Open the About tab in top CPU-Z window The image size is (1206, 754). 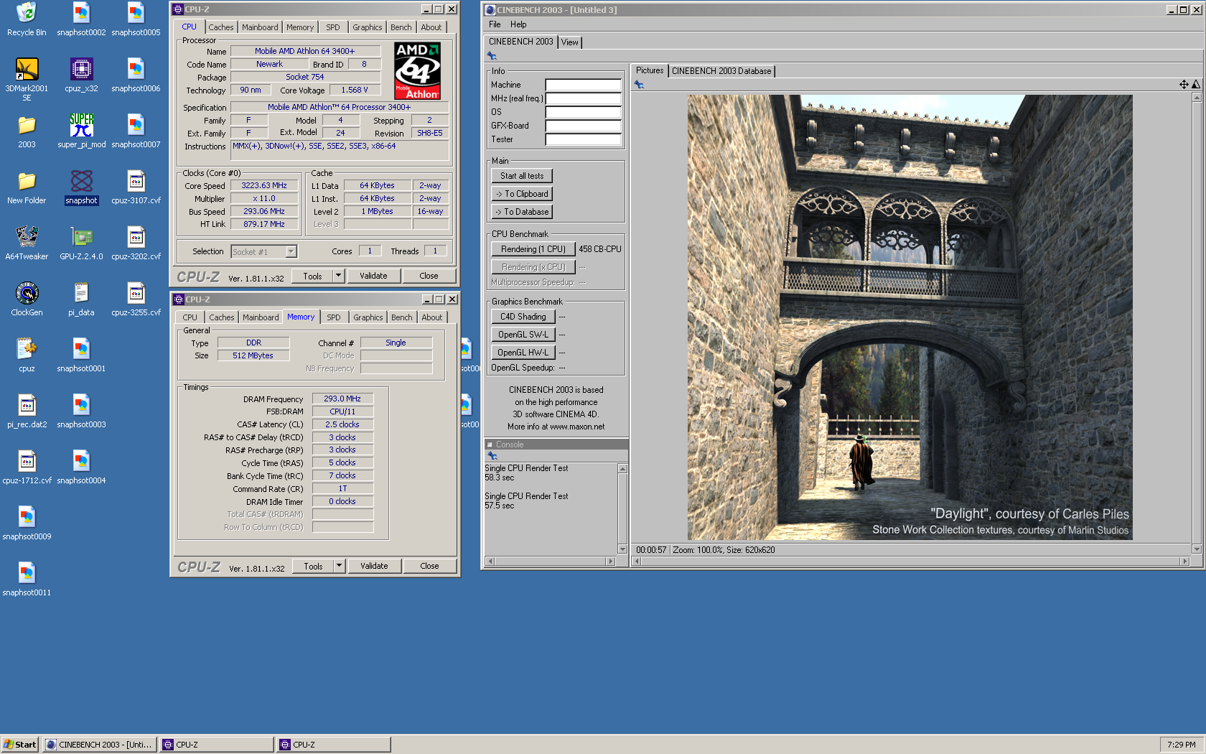(431, 27)
